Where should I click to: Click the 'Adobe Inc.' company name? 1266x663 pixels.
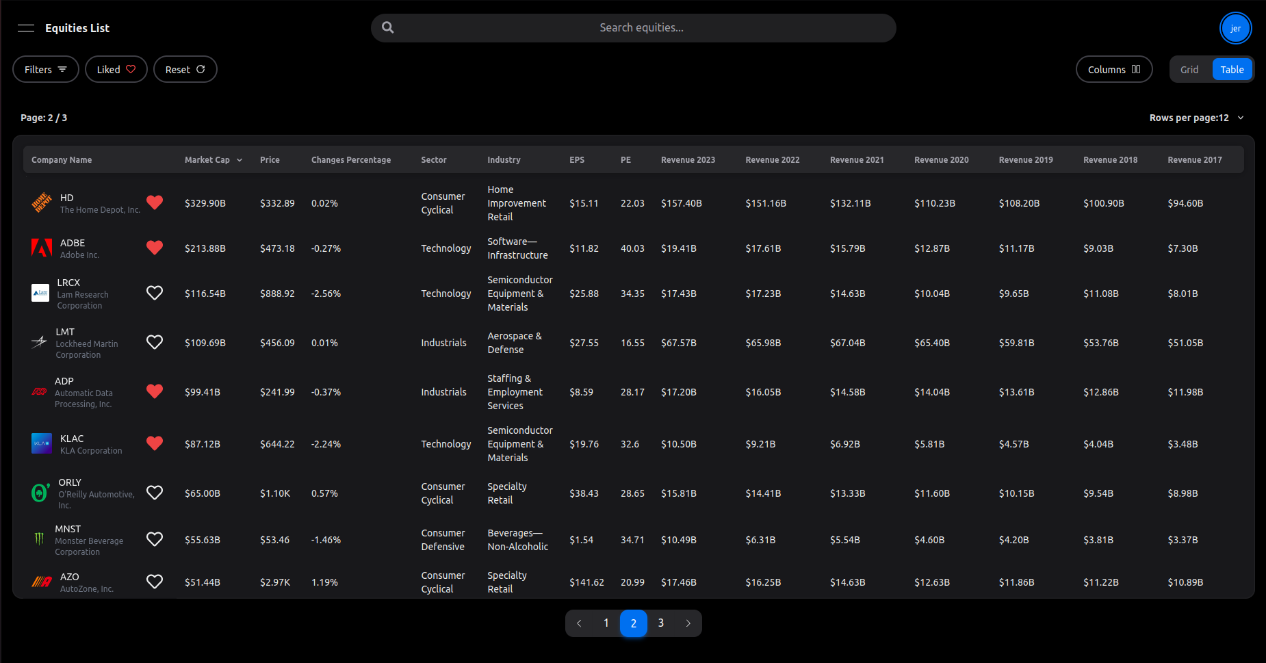(x=79, y=255)
